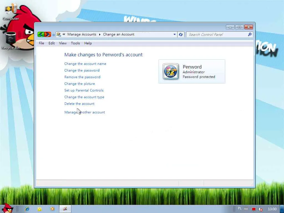Click the Show desktop button
The image size is (284, 213).
tap(282, 209)
